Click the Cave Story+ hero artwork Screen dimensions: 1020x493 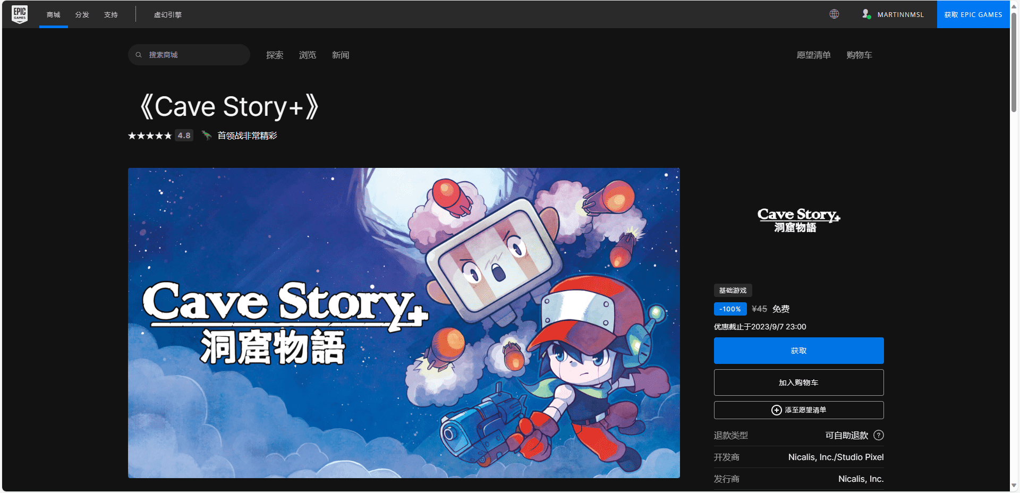coord(404,323)
